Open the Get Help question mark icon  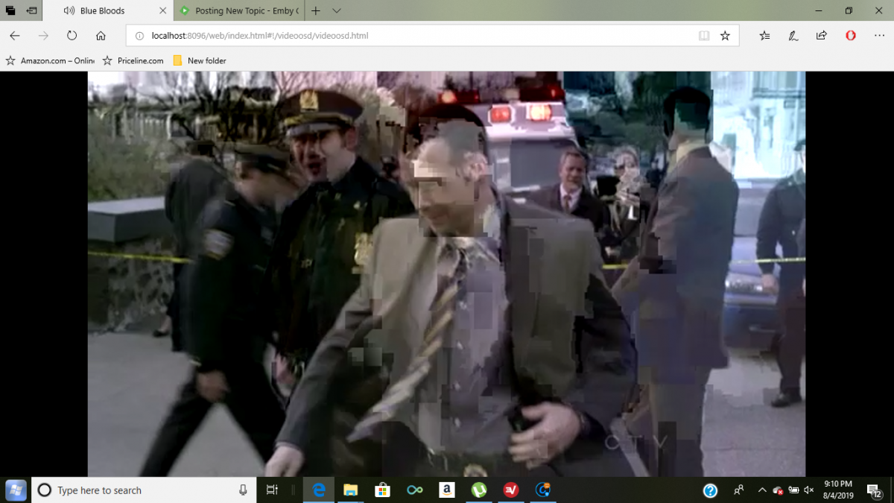point(710,490)
